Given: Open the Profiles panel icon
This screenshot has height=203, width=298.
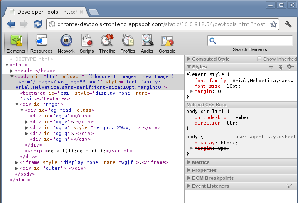Looking at the screenshot, I should tap(128, 44).
